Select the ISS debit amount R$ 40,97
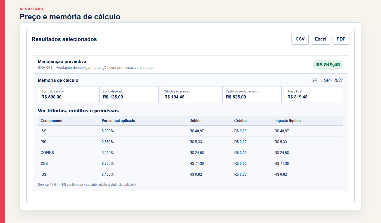 click(197, 131)
